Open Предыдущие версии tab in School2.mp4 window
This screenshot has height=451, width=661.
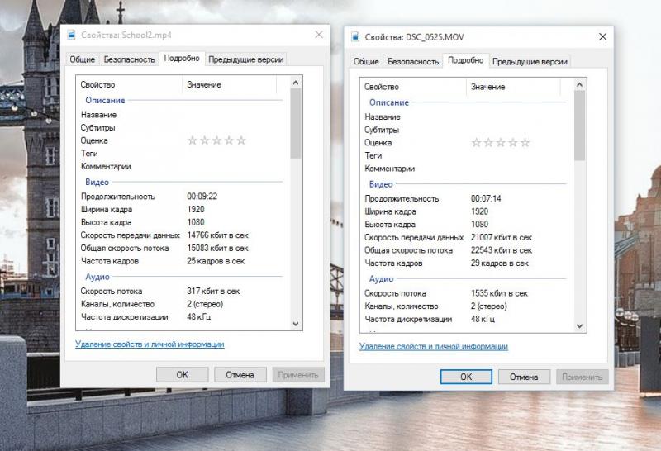click(x=245, y=59)
